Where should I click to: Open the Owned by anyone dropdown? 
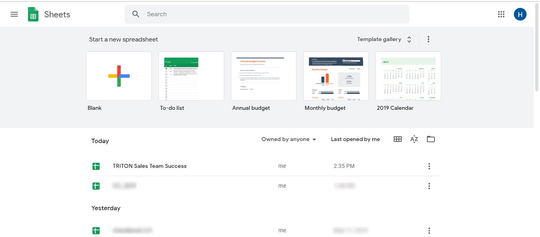289,139
